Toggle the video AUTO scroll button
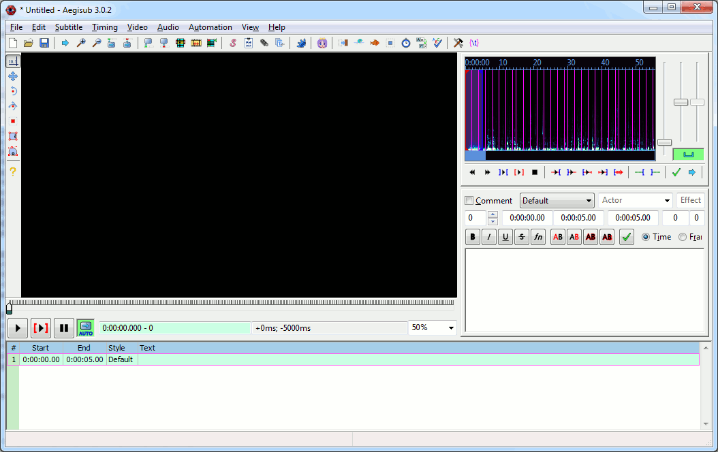This screenshot has height=452, width=718. point(85,328)
